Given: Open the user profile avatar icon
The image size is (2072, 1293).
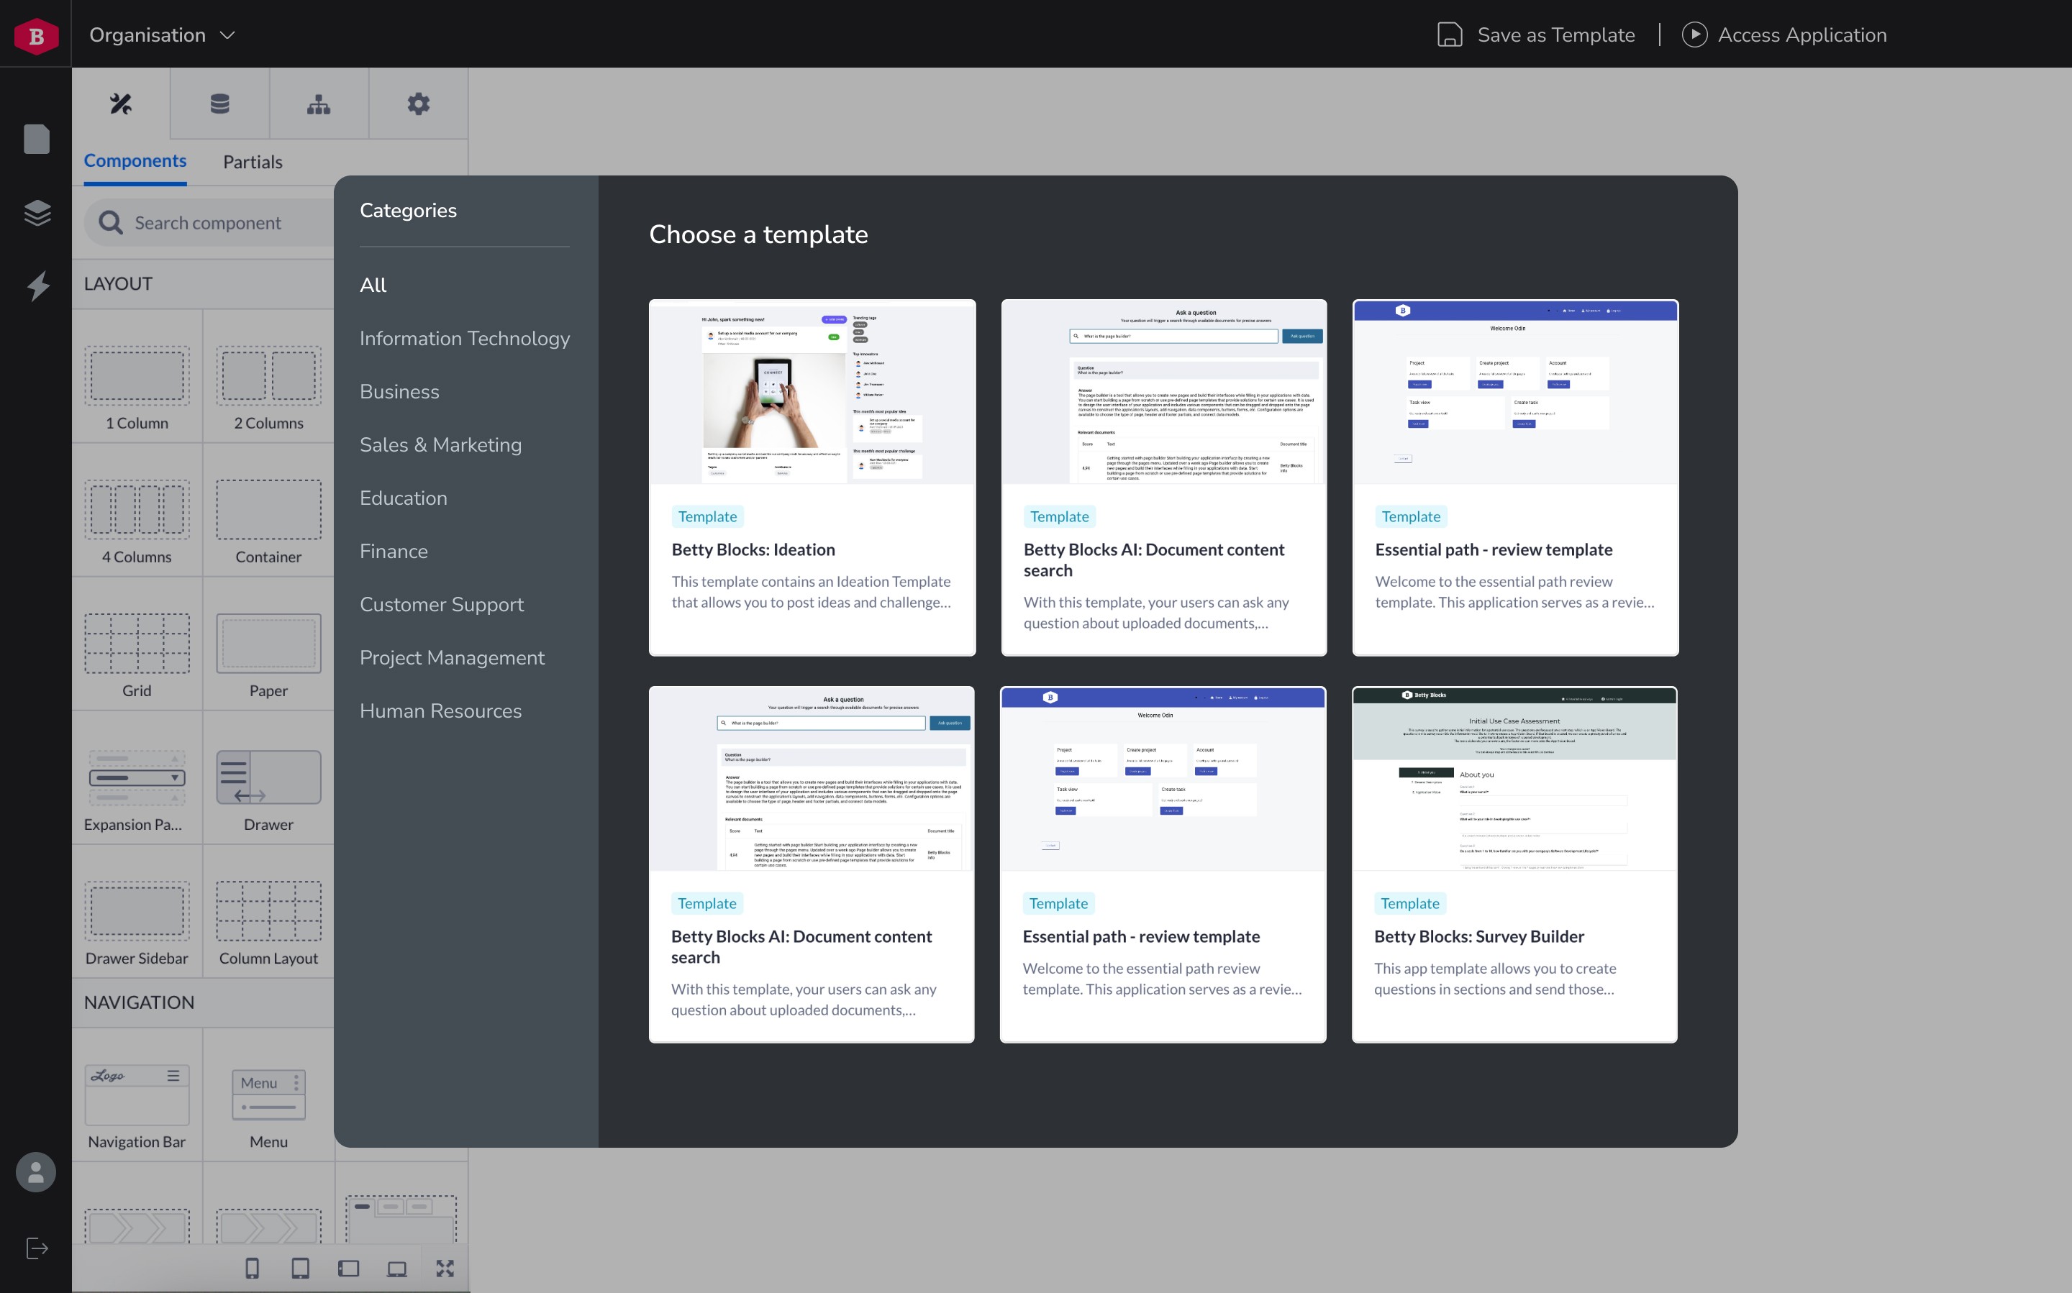Looking at the screenshot, I should pyautogui.click(x=36, y=1172).
